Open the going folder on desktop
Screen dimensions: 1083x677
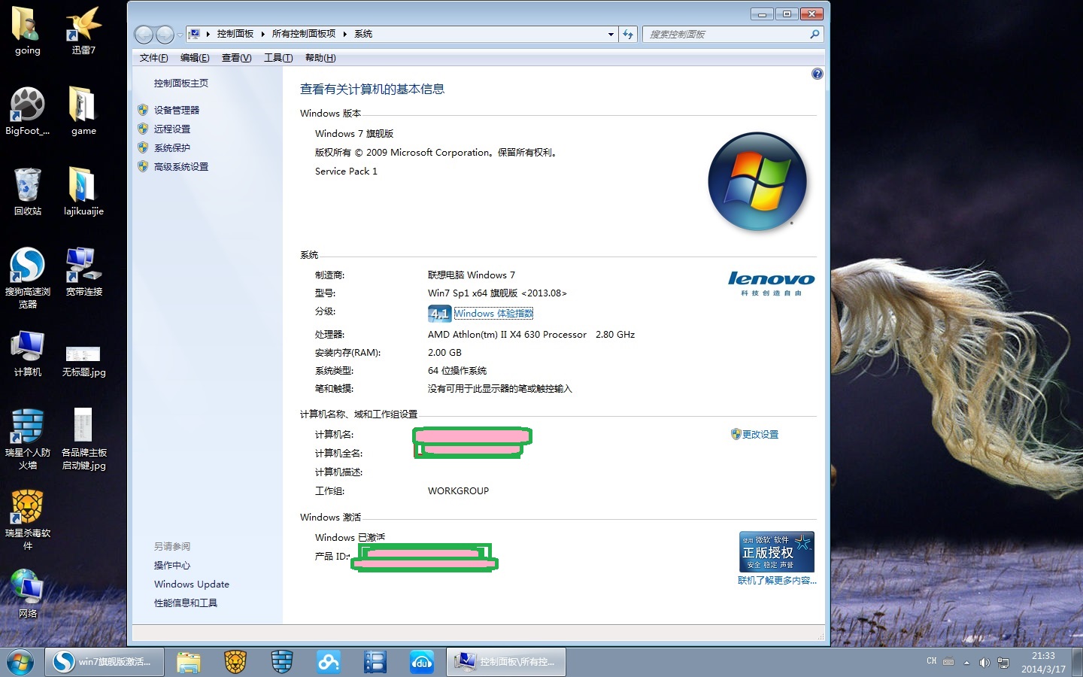point(27,30)
